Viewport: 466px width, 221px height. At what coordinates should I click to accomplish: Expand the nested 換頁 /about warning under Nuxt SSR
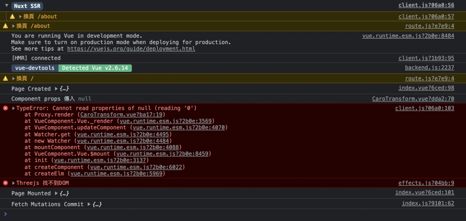pos(20,17)
